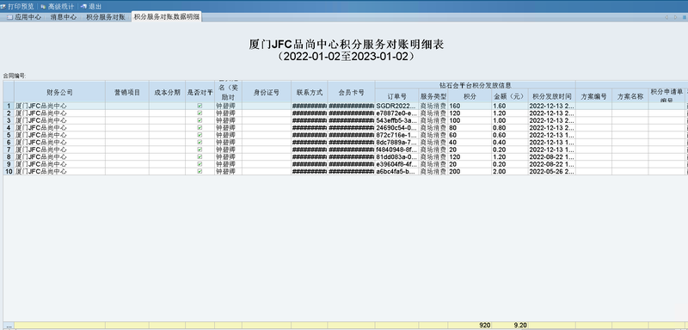Click 商场消费 service type in row 10
The height and width of the screenshot is (330, 688).
point(433,171)
